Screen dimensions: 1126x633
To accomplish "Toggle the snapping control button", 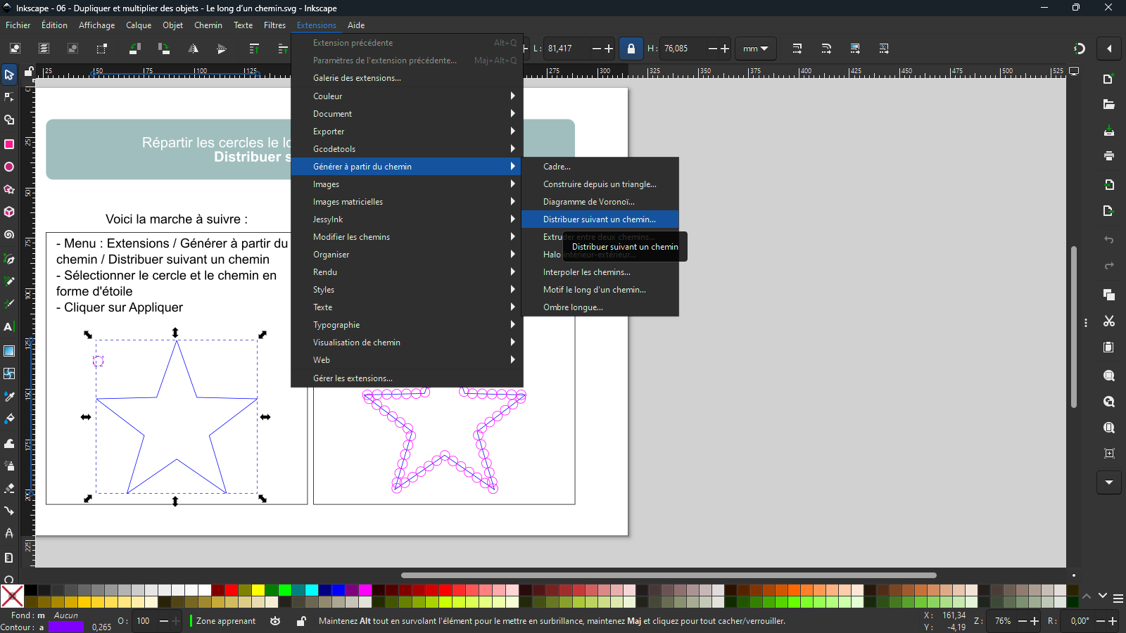I will tap(1080, 49).
